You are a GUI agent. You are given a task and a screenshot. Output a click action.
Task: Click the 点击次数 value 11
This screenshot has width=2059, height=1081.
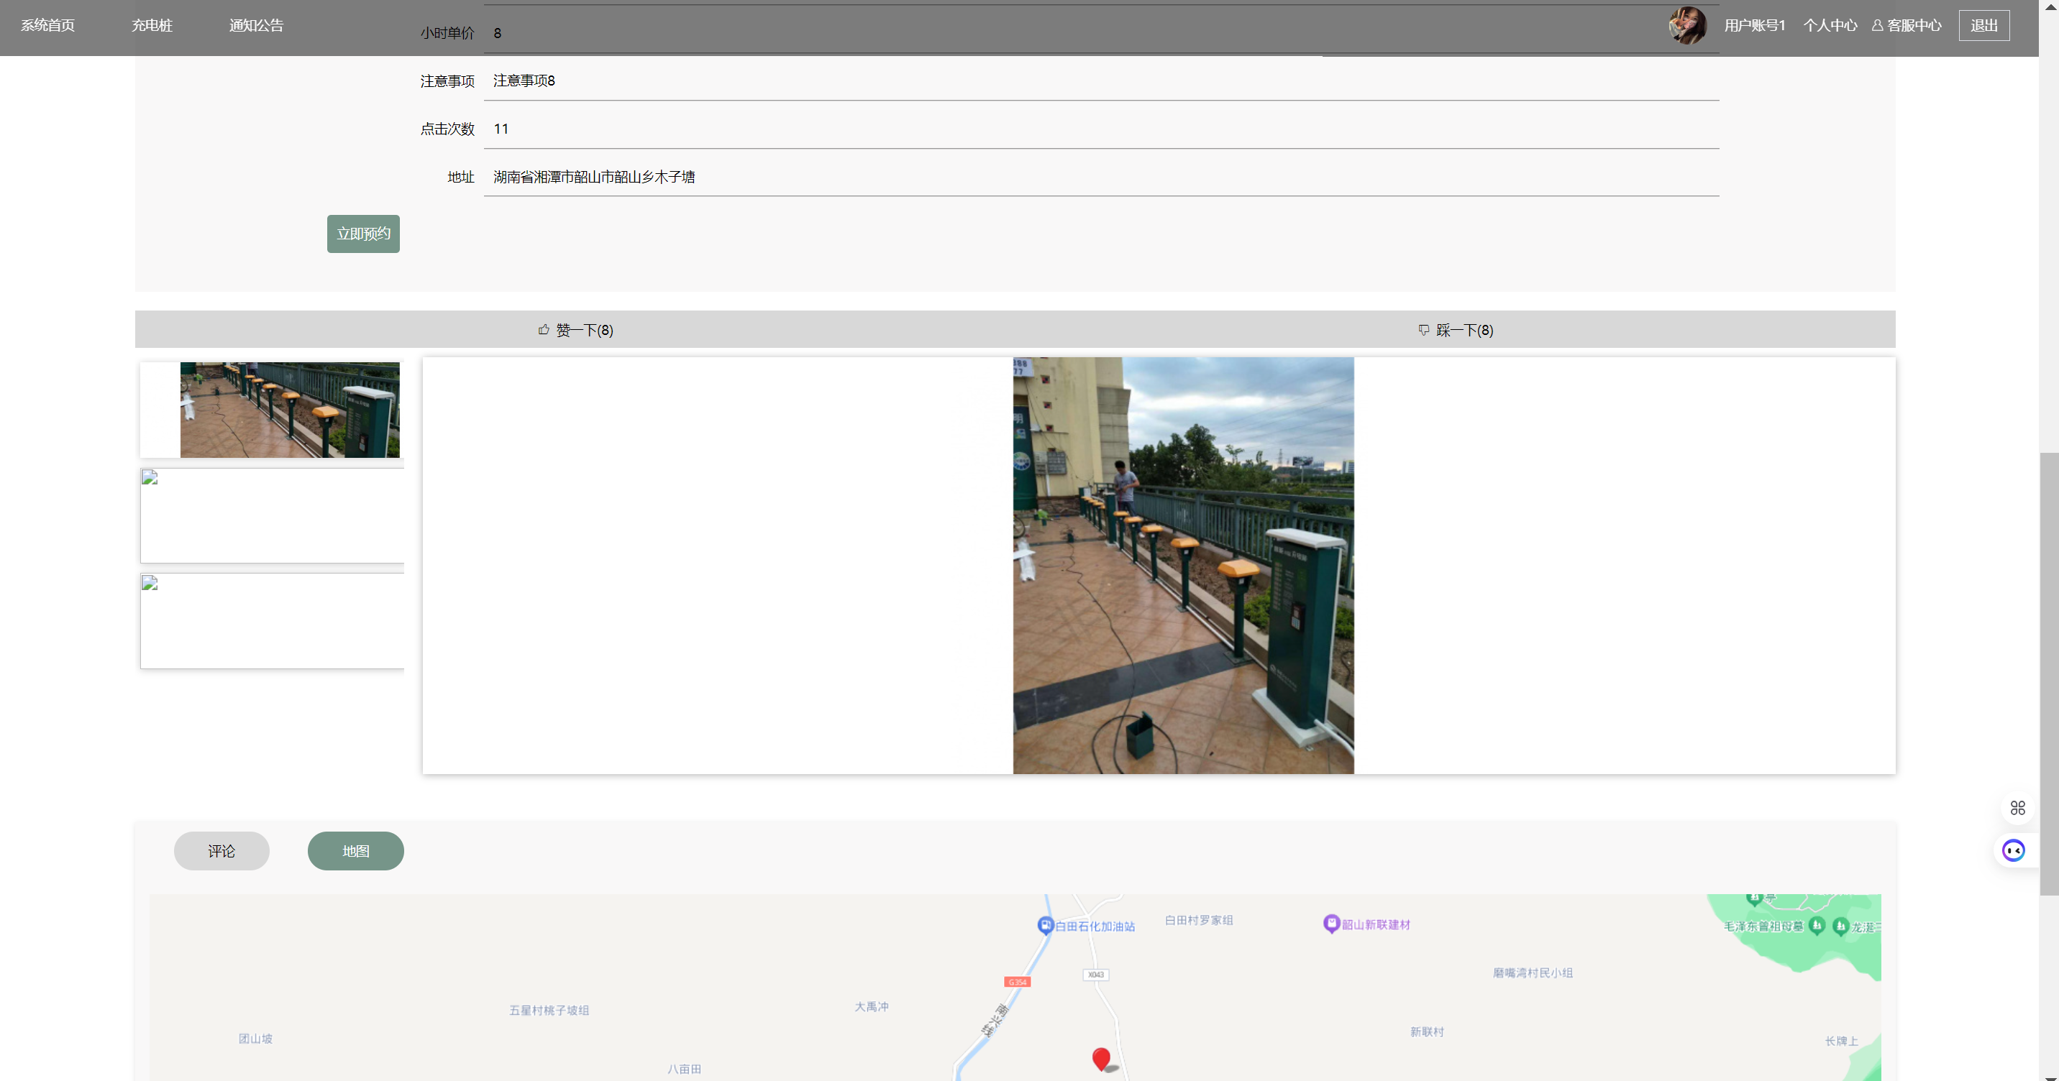coord(1102,129)
